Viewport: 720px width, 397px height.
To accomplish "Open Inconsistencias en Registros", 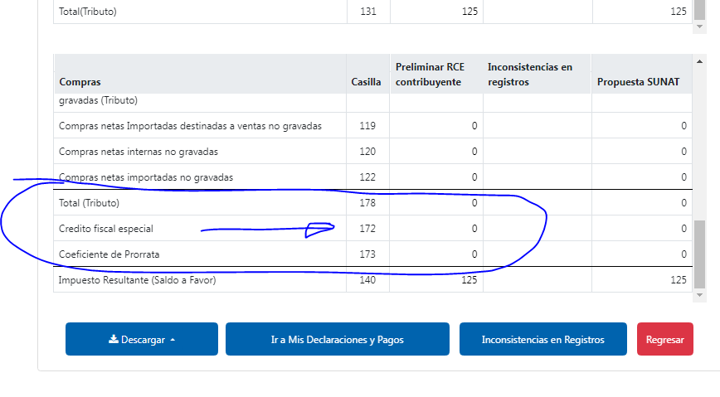I will pyautogui.click(x=542, y=340).
